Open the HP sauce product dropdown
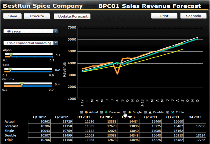The width and height of the screenshot is (210, 144). (x=31, y=31)
